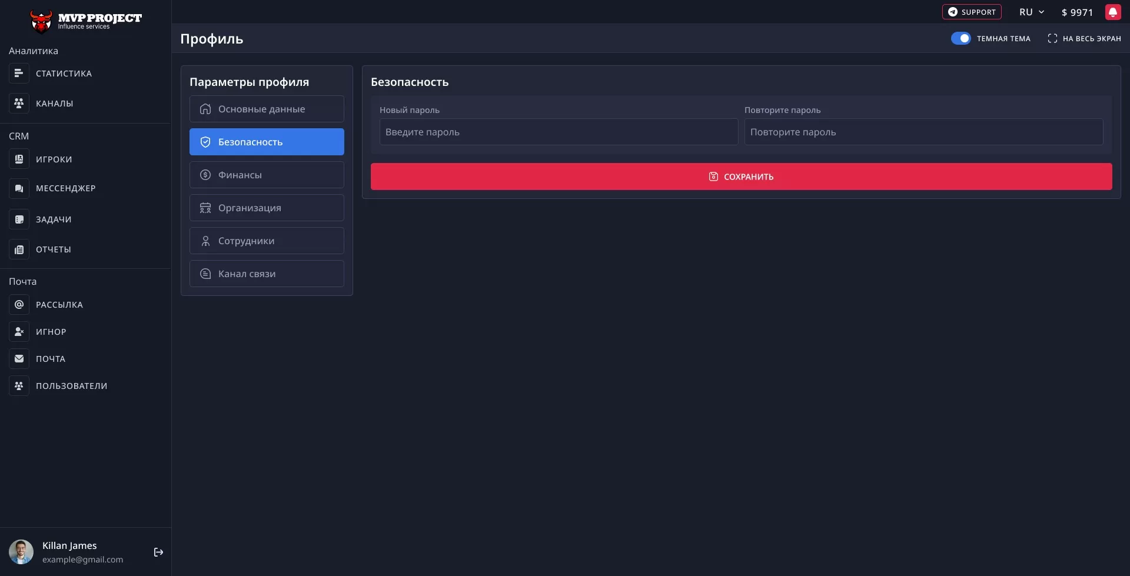Open the Мессенджер chat icon

click(x=19, y=188)
